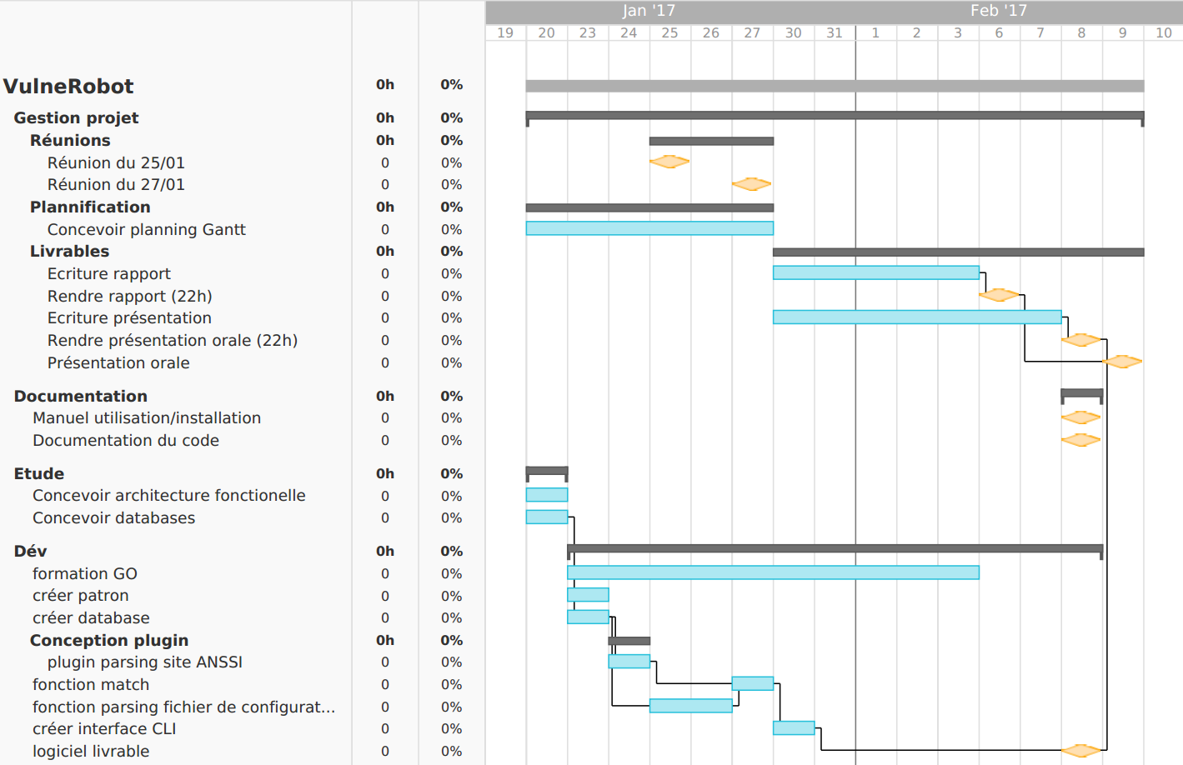Select Rendre rapport (22h) task
Screen dimensions: 1183x765
pos(130,296)
